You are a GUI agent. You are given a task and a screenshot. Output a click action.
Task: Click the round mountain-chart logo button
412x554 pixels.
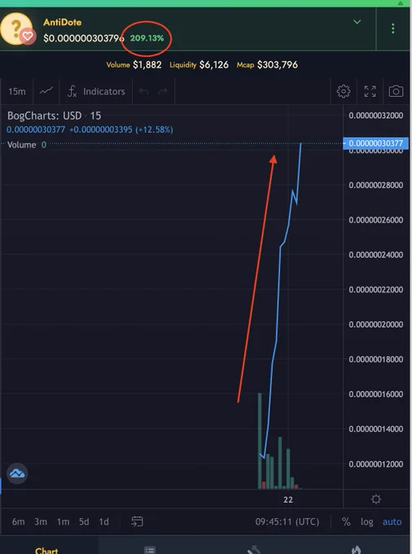[x=17, y=473]
